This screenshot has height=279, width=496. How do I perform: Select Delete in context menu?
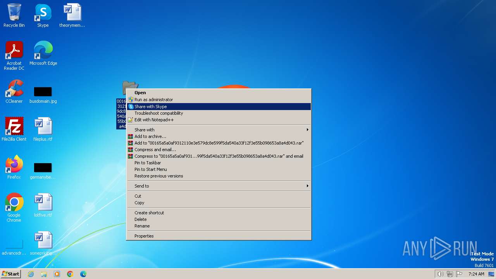click(219, 219)
